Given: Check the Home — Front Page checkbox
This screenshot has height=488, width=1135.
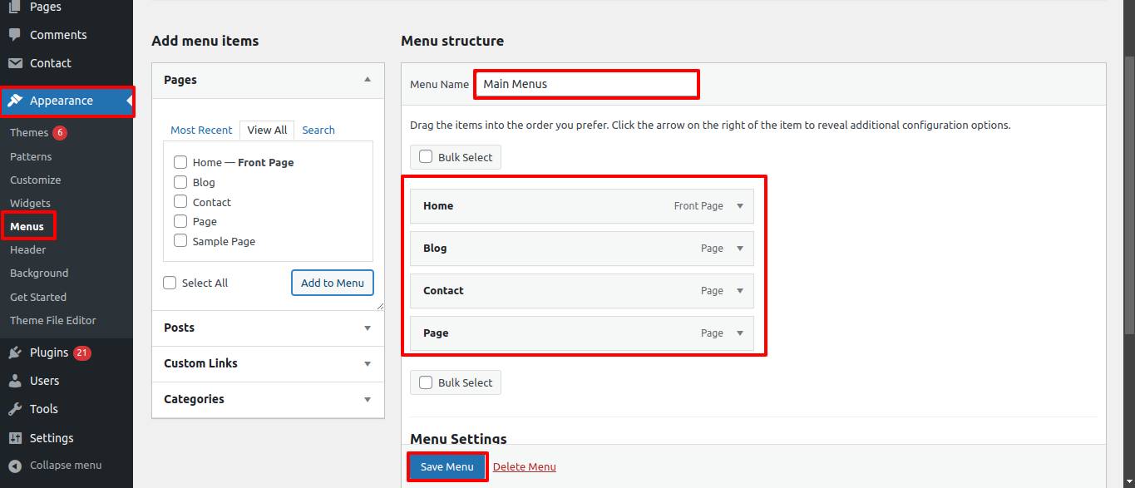Looking at the screenshot, I should [180, 162].
